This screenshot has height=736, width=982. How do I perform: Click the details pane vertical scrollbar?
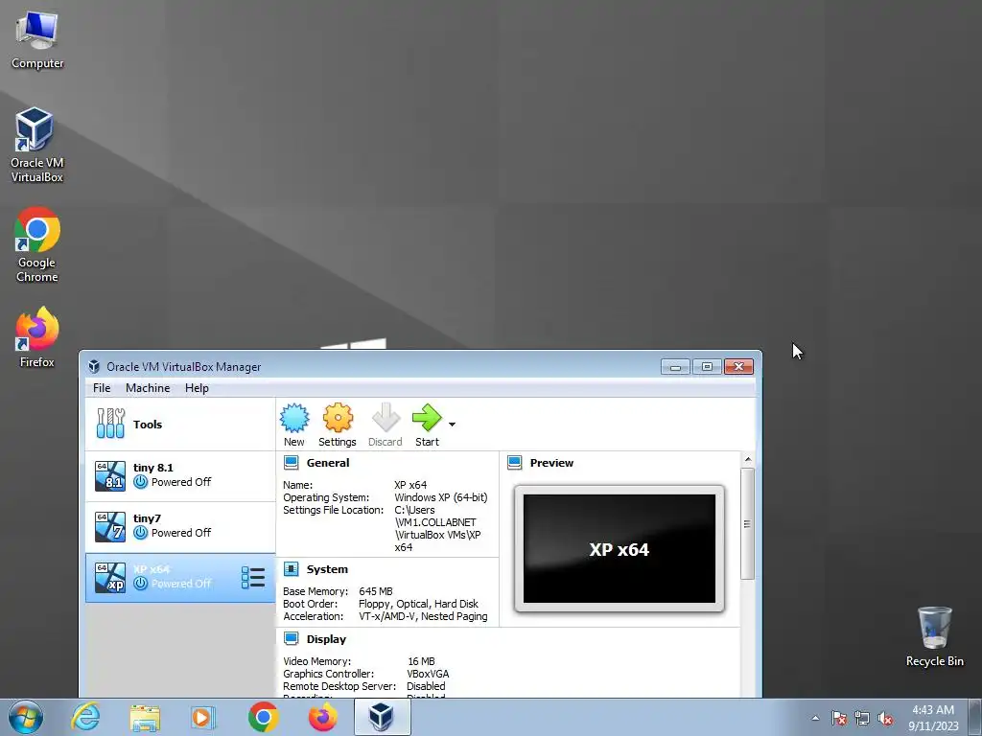click(747, 524)
